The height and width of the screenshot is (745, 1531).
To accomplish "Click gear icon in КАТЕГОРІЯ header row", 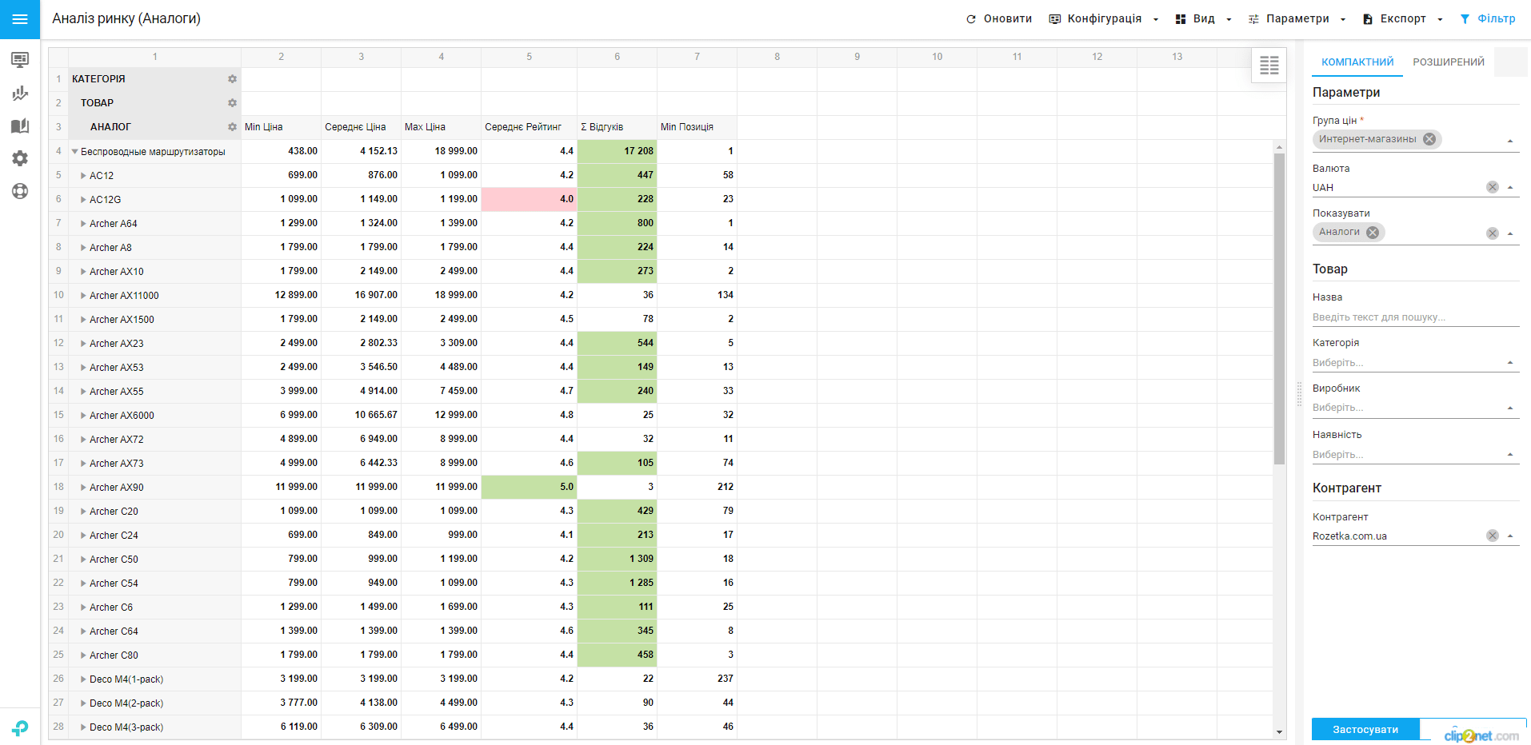I will pyautogui.click(x=232, y=79).
